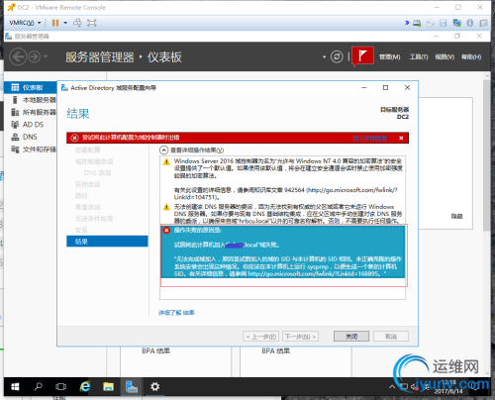Click the 操作失败 error message block

(x=283, y=251)
